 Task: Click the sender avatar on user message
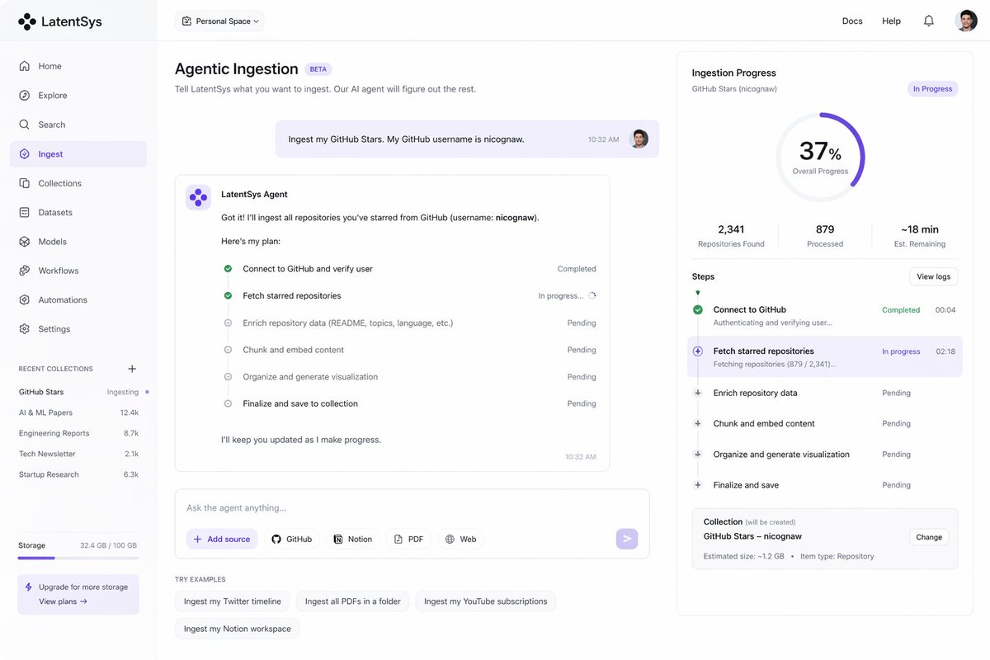tap(639, 139)
